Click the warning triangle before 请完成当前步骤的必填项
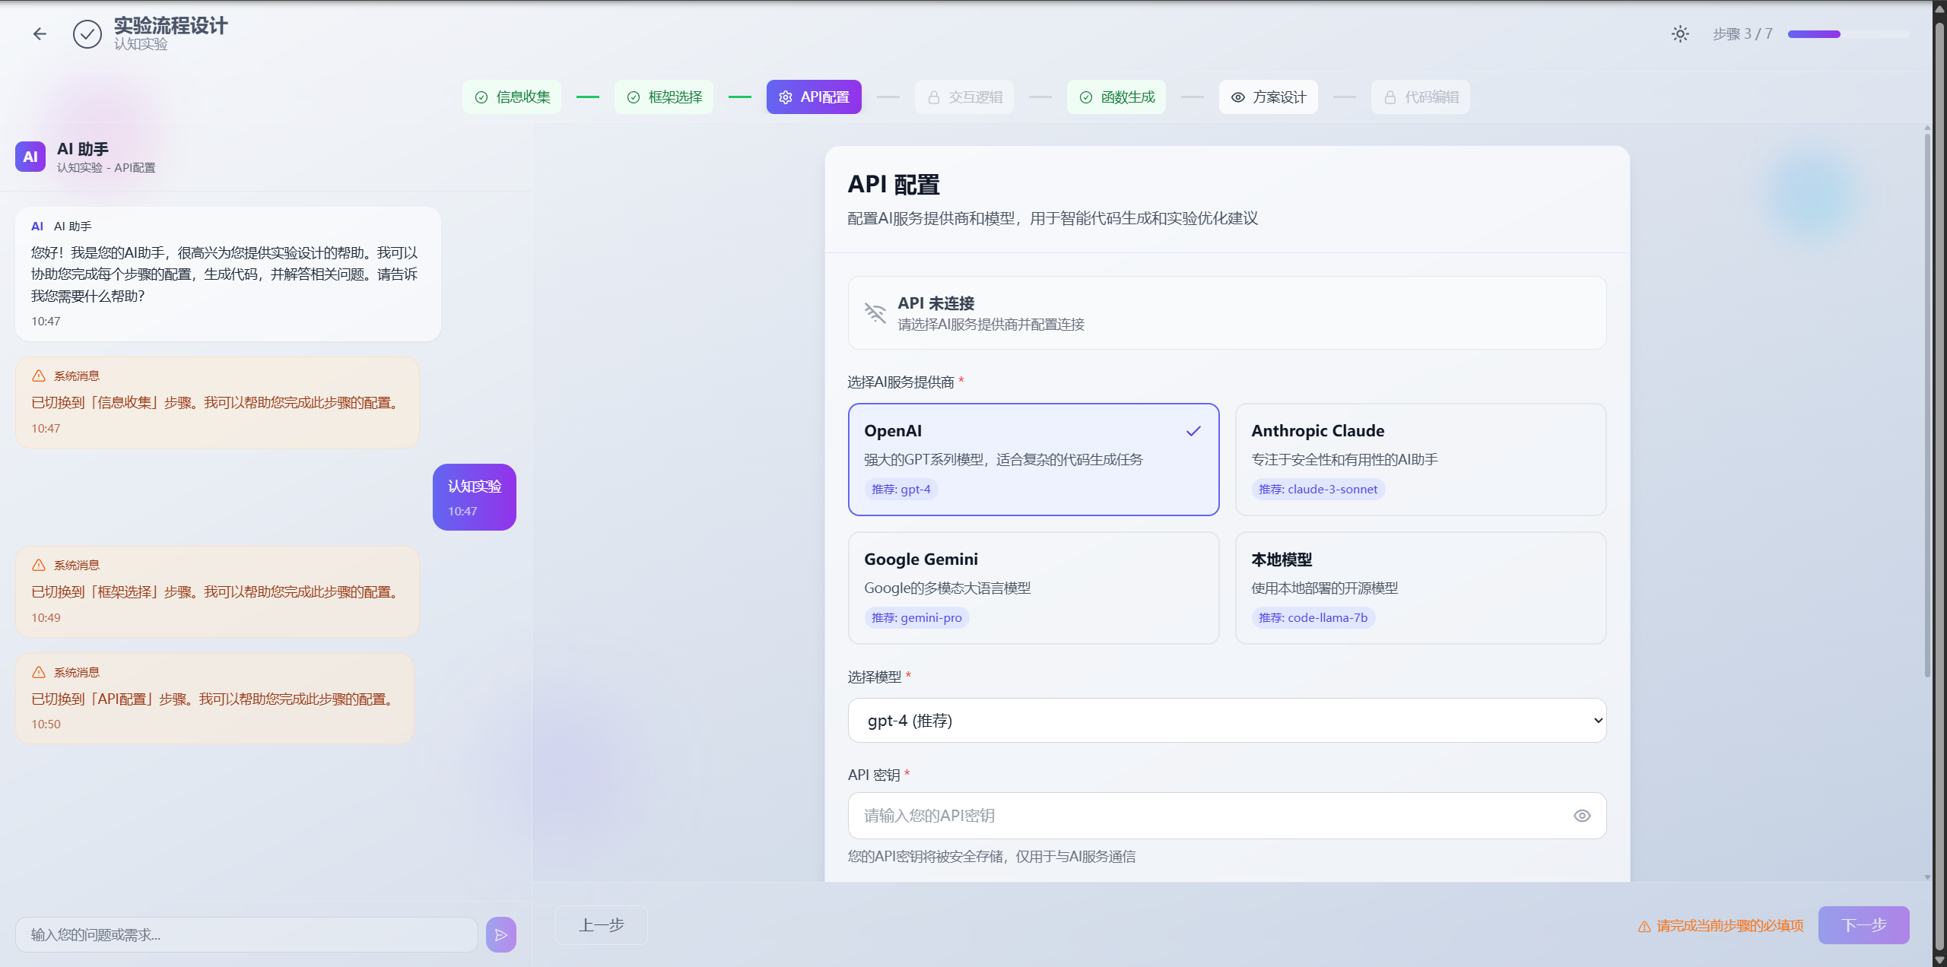1947x967 pixels. [x=1644, y=926]
